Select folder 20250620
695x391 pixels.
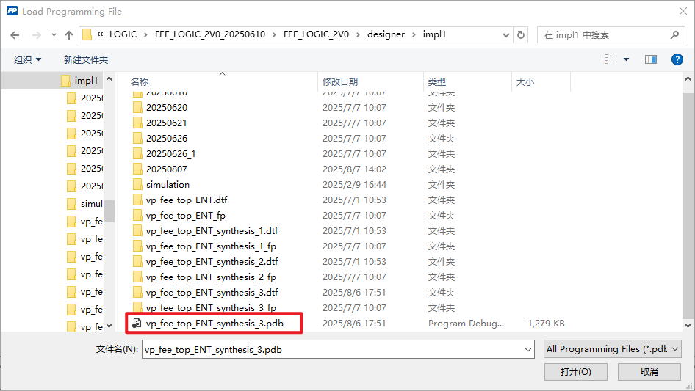[167, 108]
